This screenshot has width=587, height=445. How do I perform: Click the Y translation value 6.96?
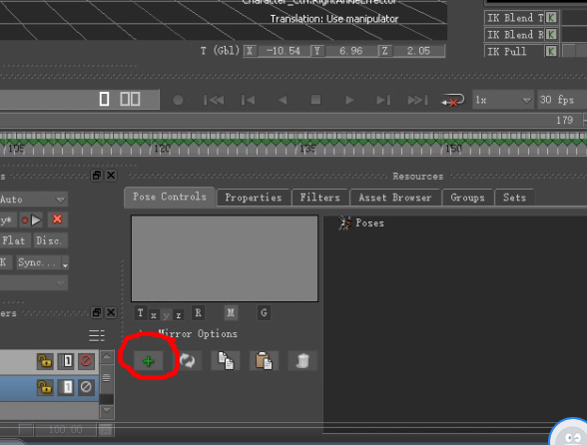351,51
